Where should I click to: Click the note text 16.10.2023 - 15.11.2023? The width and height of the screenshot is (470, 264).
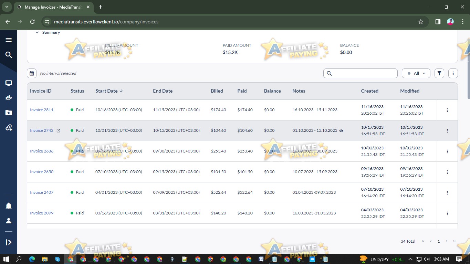[x=315, y=110]
